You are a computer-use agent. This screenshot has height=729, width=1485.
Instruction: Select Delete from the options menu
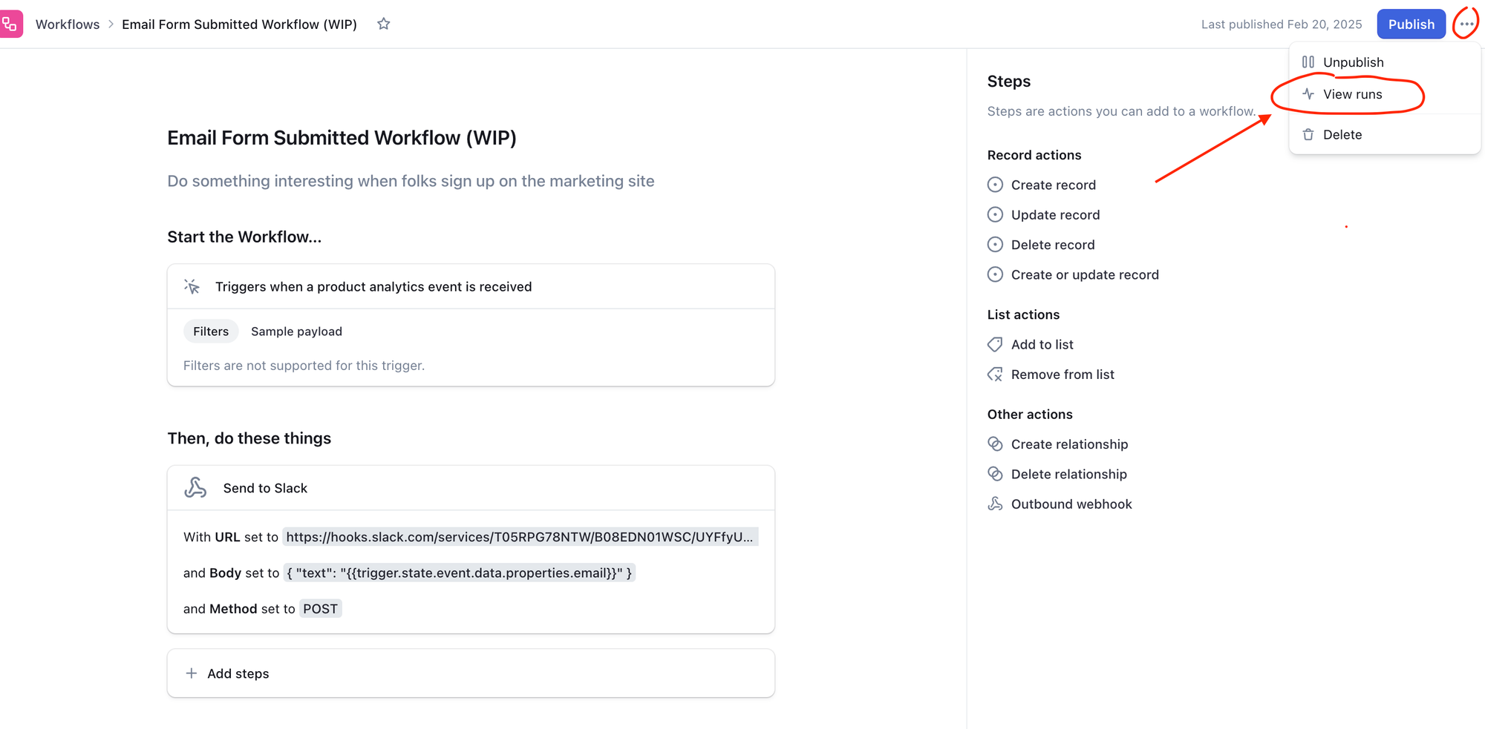click(x=1342, y=134)
